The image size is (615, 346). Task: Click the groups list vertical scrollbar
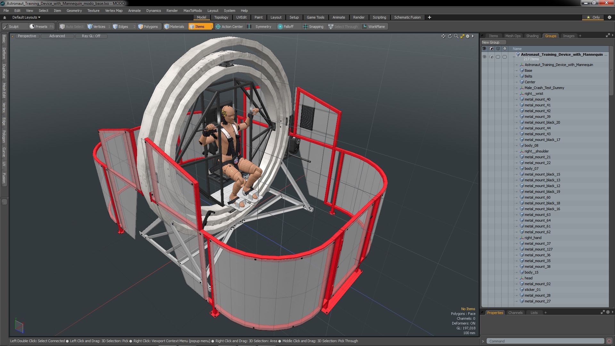pos(611,71)
